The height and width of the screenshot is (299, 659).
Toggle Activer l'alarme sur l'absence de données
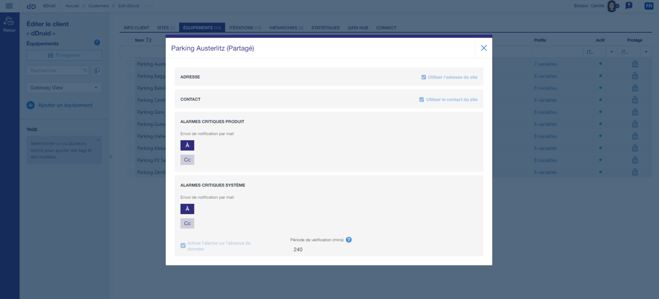[183, 246]
